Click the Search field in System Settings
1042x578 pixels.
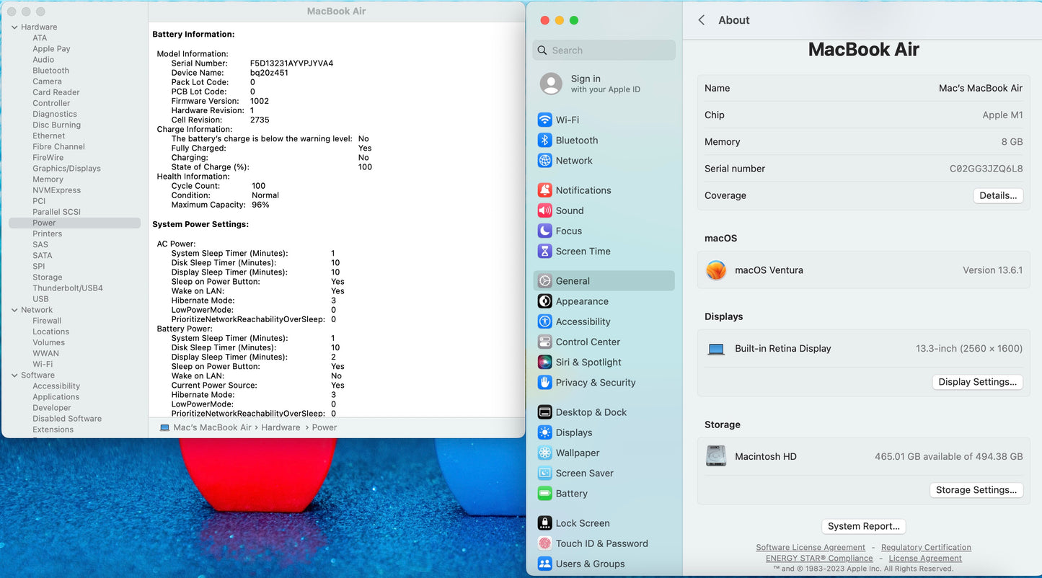[604, 50]
